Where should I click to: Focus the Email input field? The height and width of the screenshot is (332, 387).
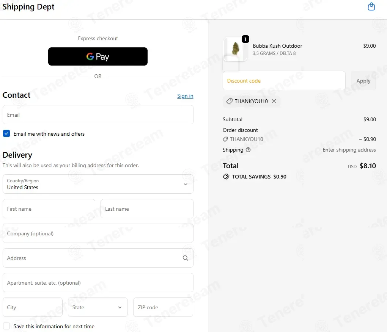tap(98, 115)
